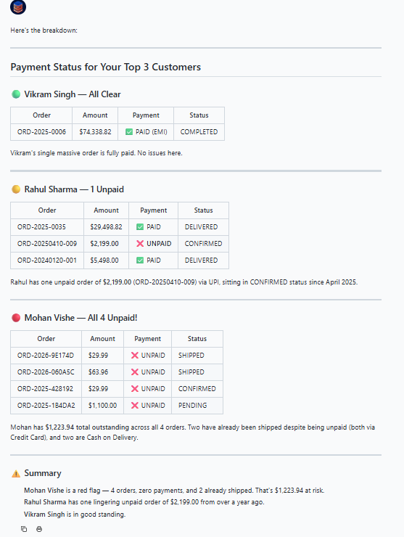Click the $2,199.00 amount cell
404x537 pixels.
[104, 244]
